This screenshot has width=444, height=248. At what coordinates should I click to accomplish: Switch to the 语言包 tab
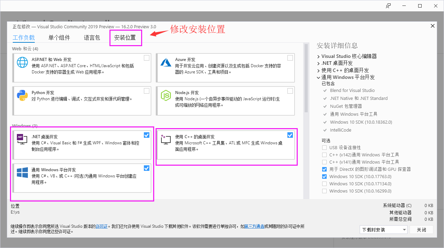92,38
